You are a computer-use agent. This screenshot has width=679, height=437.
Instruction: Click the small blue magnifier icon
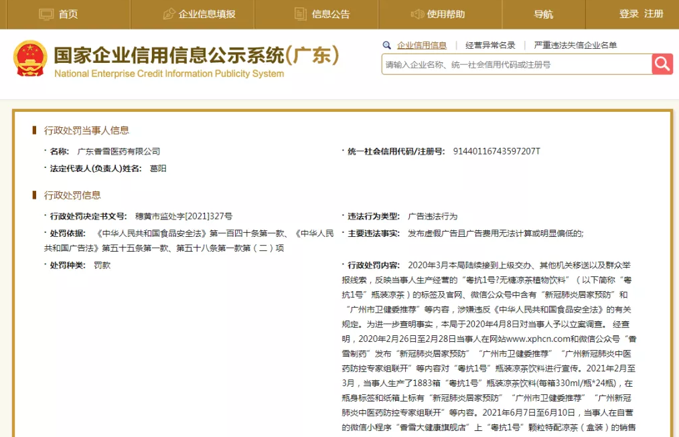point(386,45)
